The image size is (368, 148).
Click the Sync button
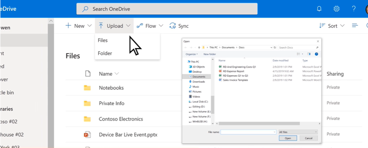click(x=179, y=26)
